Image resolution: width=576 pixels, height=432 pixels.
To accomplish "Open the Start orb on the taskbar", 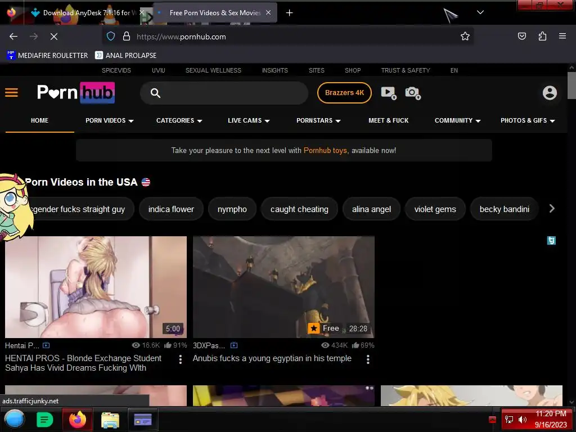I will point(14,419).
